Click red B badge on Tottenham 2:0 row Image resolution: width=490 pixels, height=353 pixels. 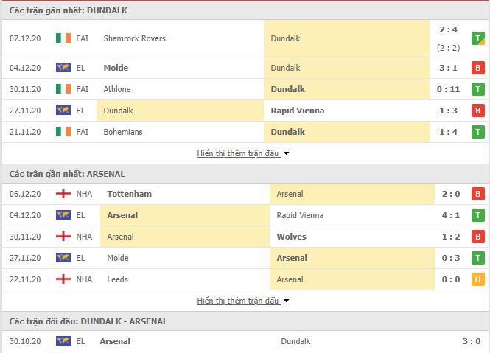click(477, 194)
